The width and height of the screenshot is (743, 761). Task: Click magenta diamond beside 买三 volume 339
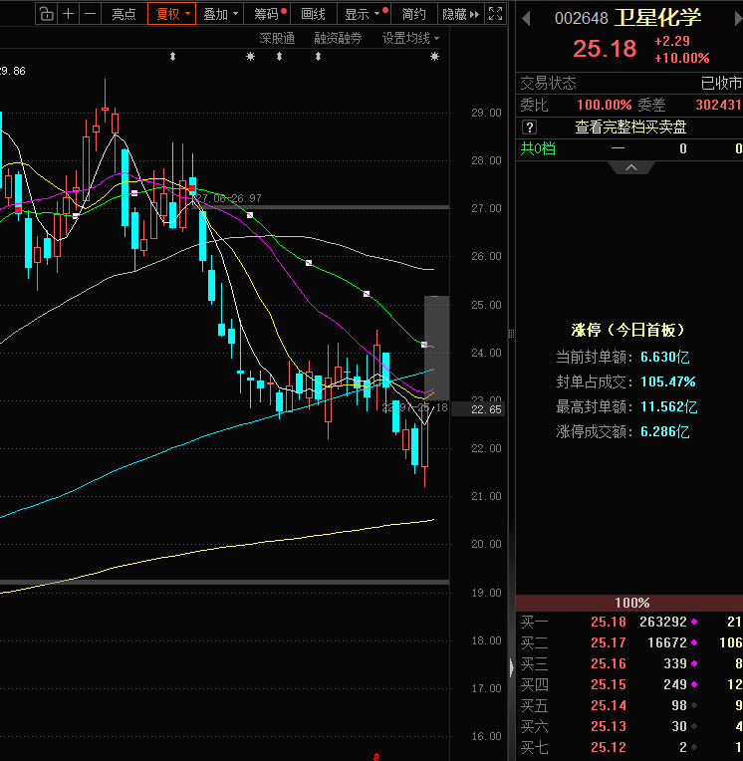[x=694, y=663]
